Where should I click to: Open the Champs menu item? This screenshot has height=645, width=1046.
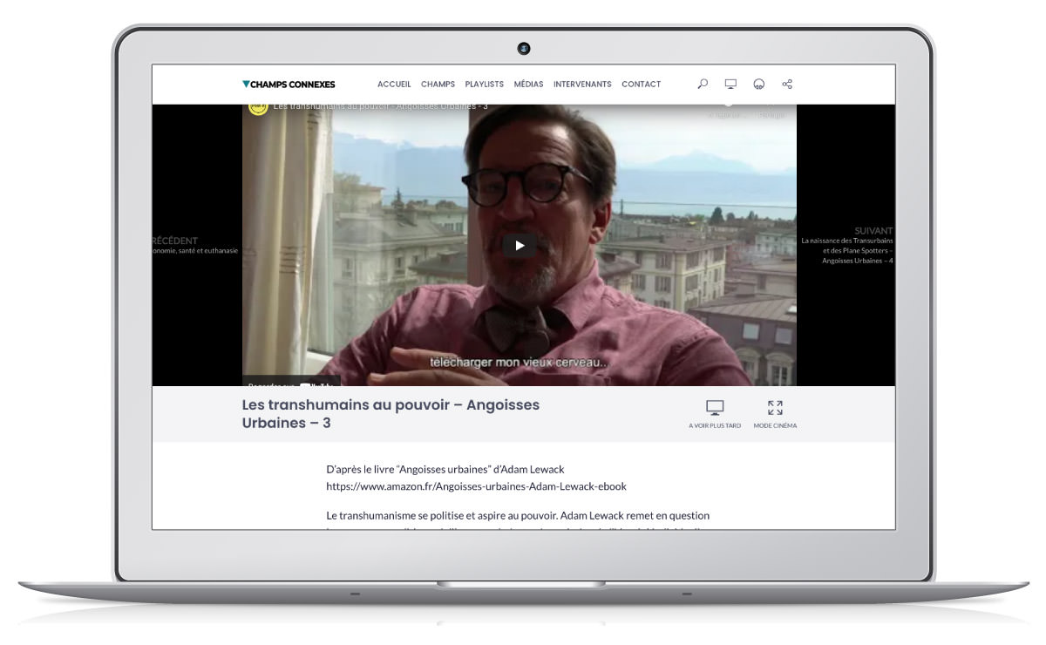tap(438, 84)
